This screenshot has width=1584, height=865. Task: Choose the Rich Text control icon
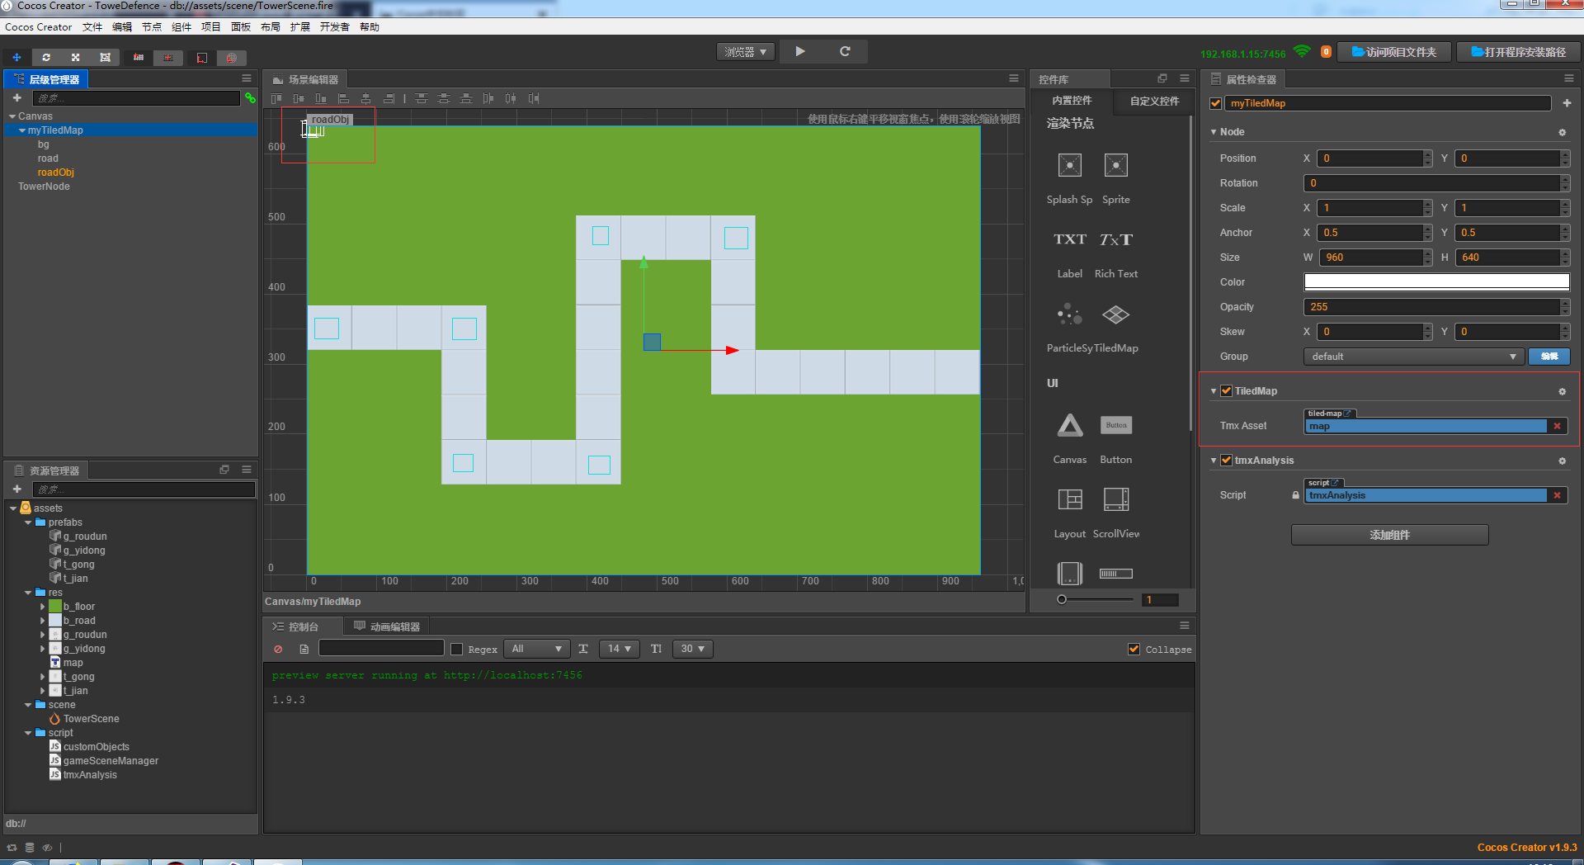tap(1116, 239)
